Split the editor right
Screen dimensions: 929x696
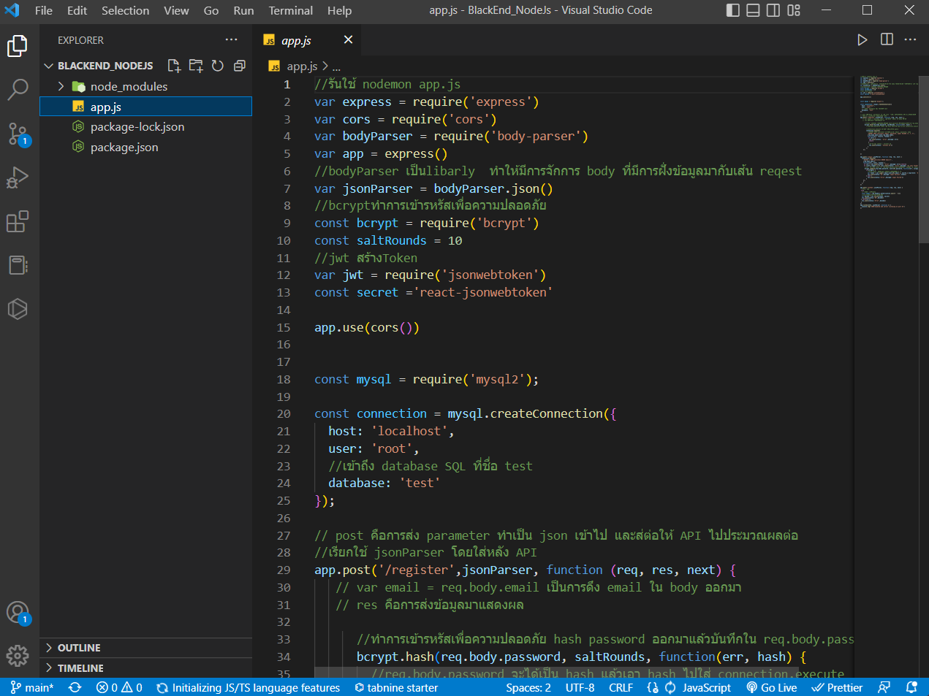[887, 40]
